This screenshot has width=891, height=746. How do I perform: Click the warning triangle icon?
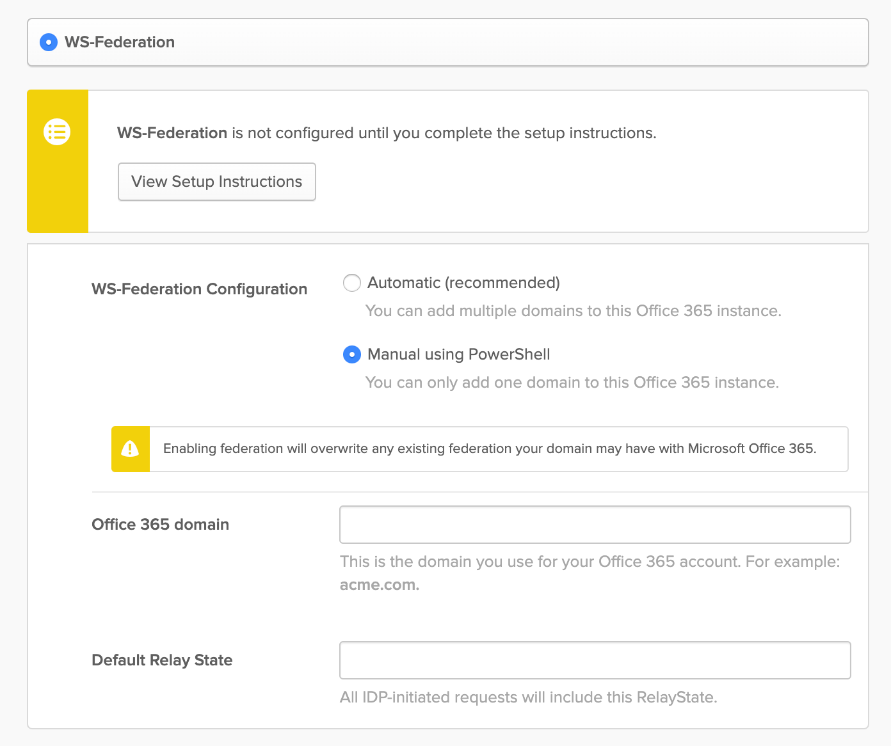(130, 449)
